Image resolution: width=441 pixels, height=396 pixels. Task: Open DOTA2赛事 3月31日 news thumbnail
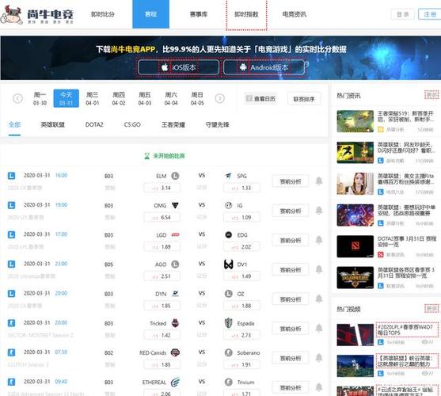pyautogui.click(x=355, y=246)
